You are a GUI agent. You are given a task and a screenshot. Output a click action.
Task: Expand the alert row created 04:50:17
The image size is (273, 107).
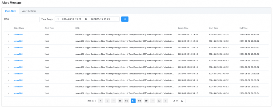coord(8,93)
